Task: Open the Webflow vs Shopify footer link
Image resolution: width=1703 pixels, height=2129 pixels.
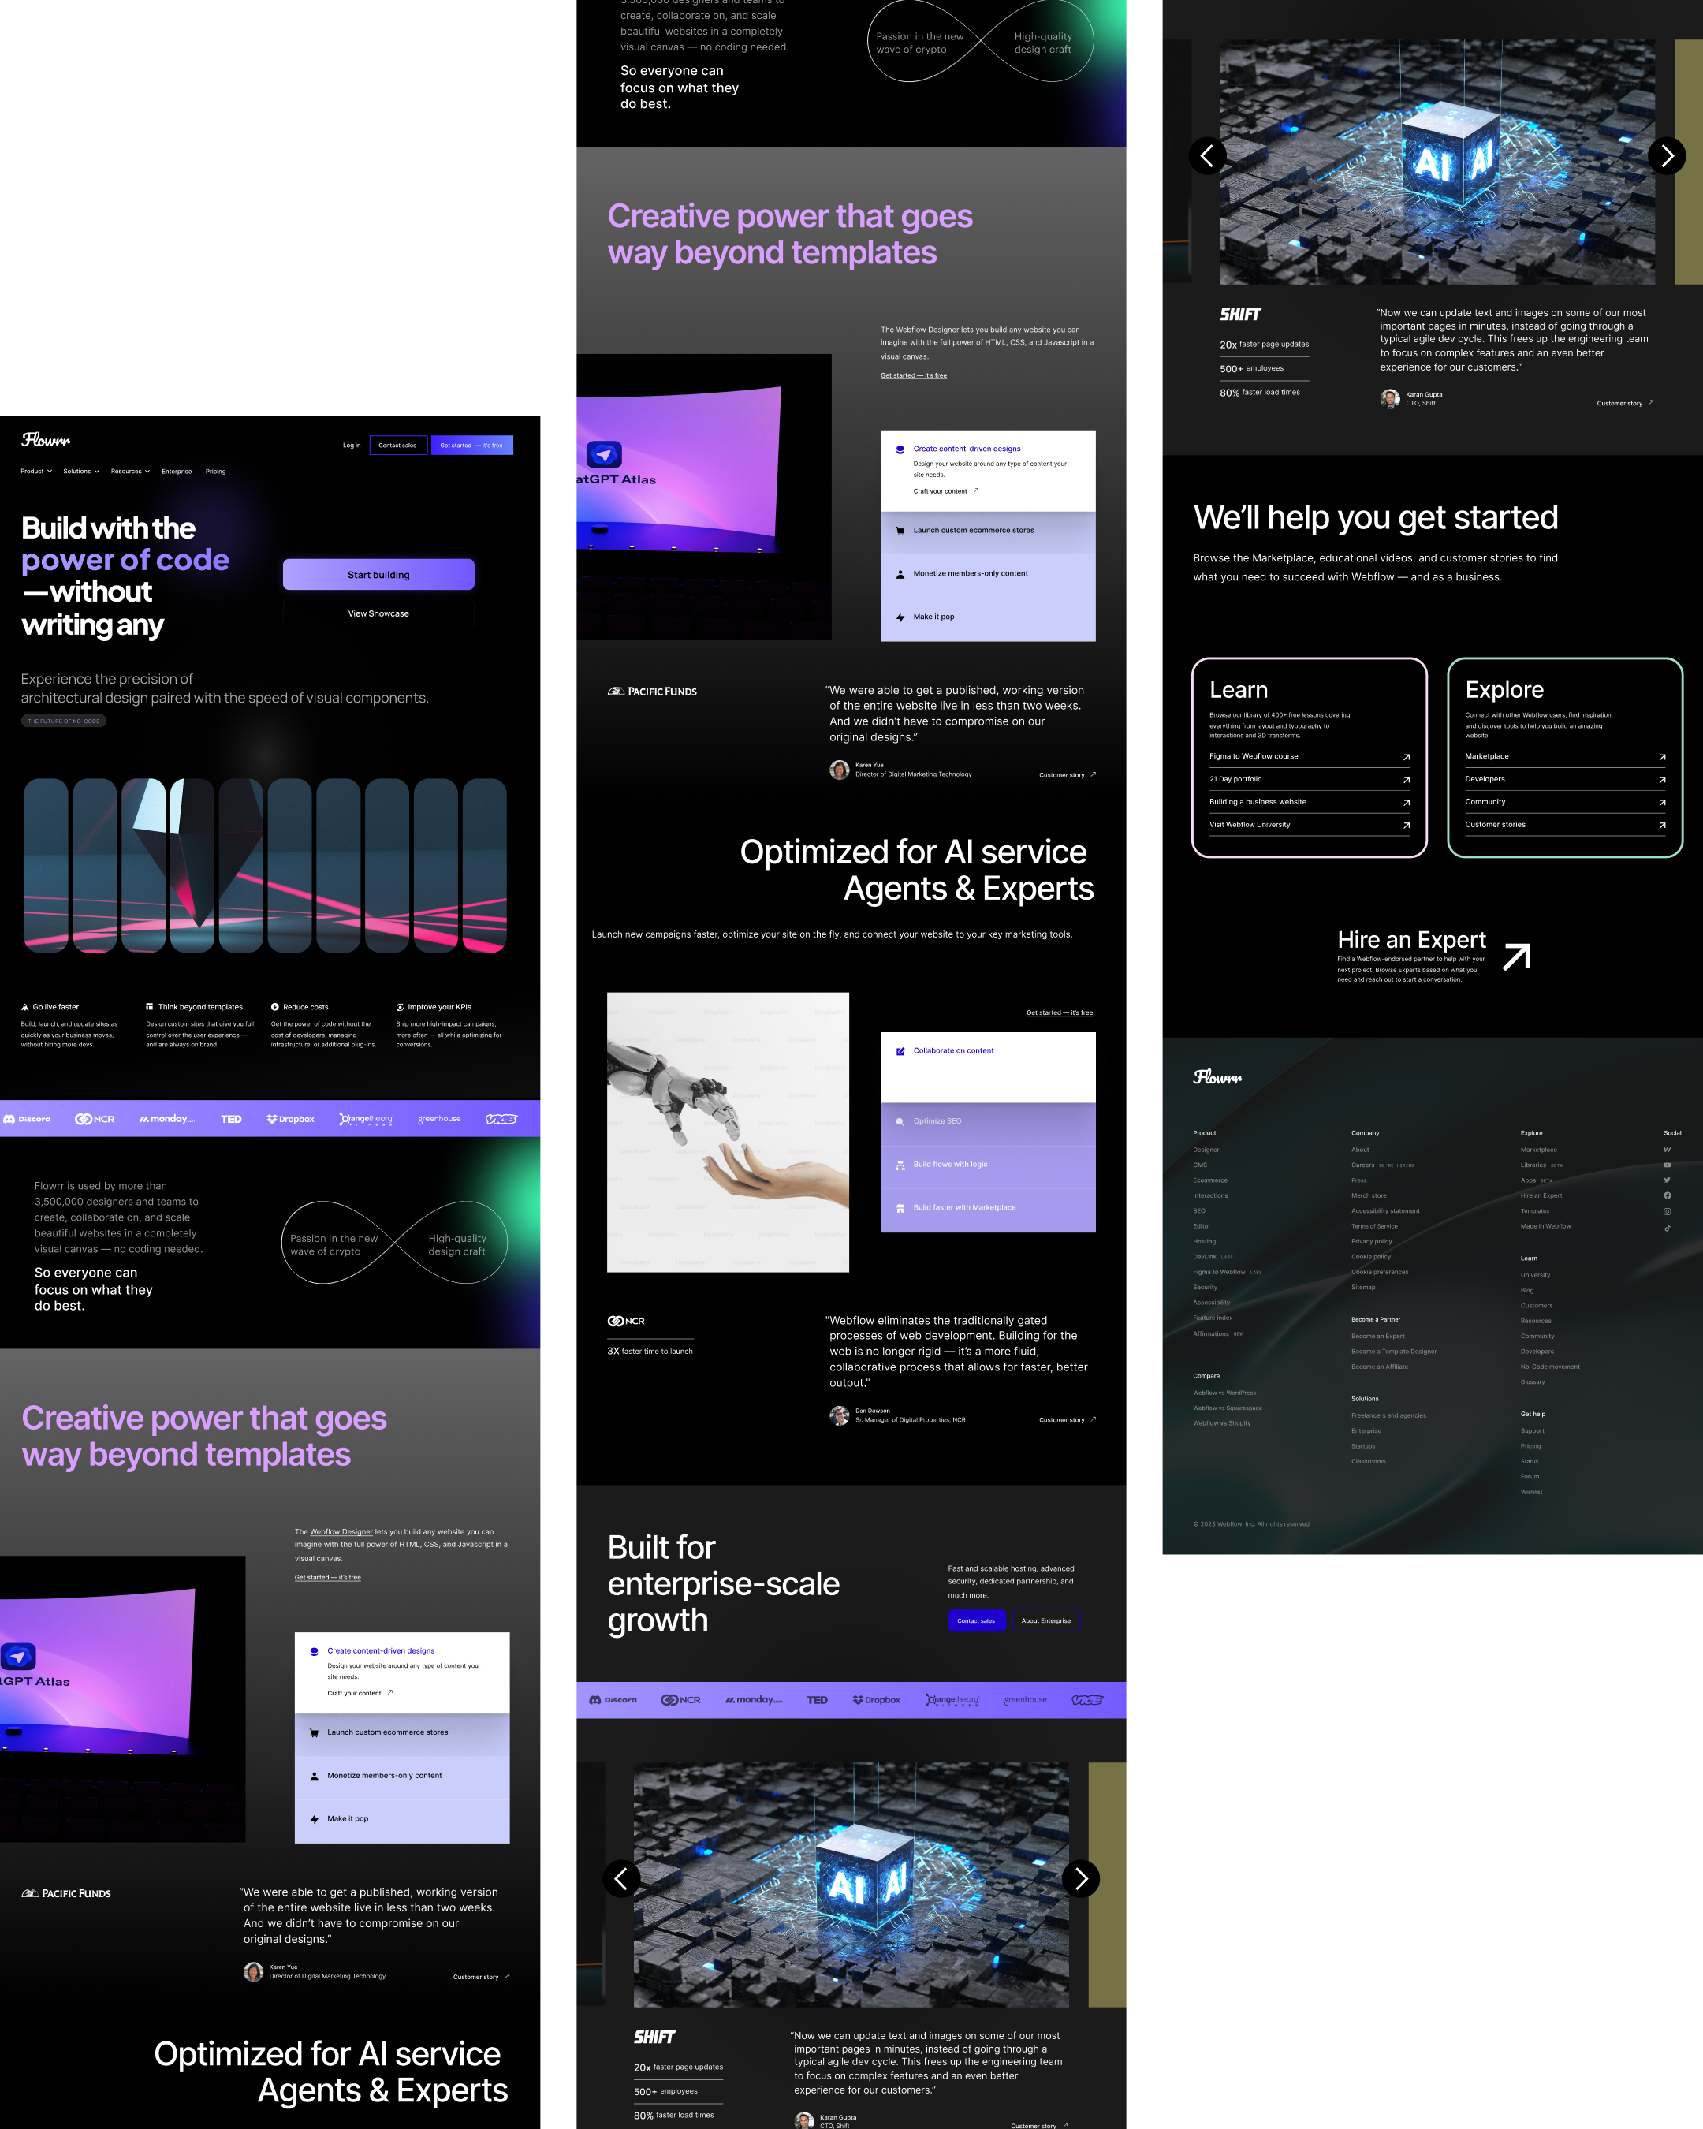Action: [1221, 1423]
